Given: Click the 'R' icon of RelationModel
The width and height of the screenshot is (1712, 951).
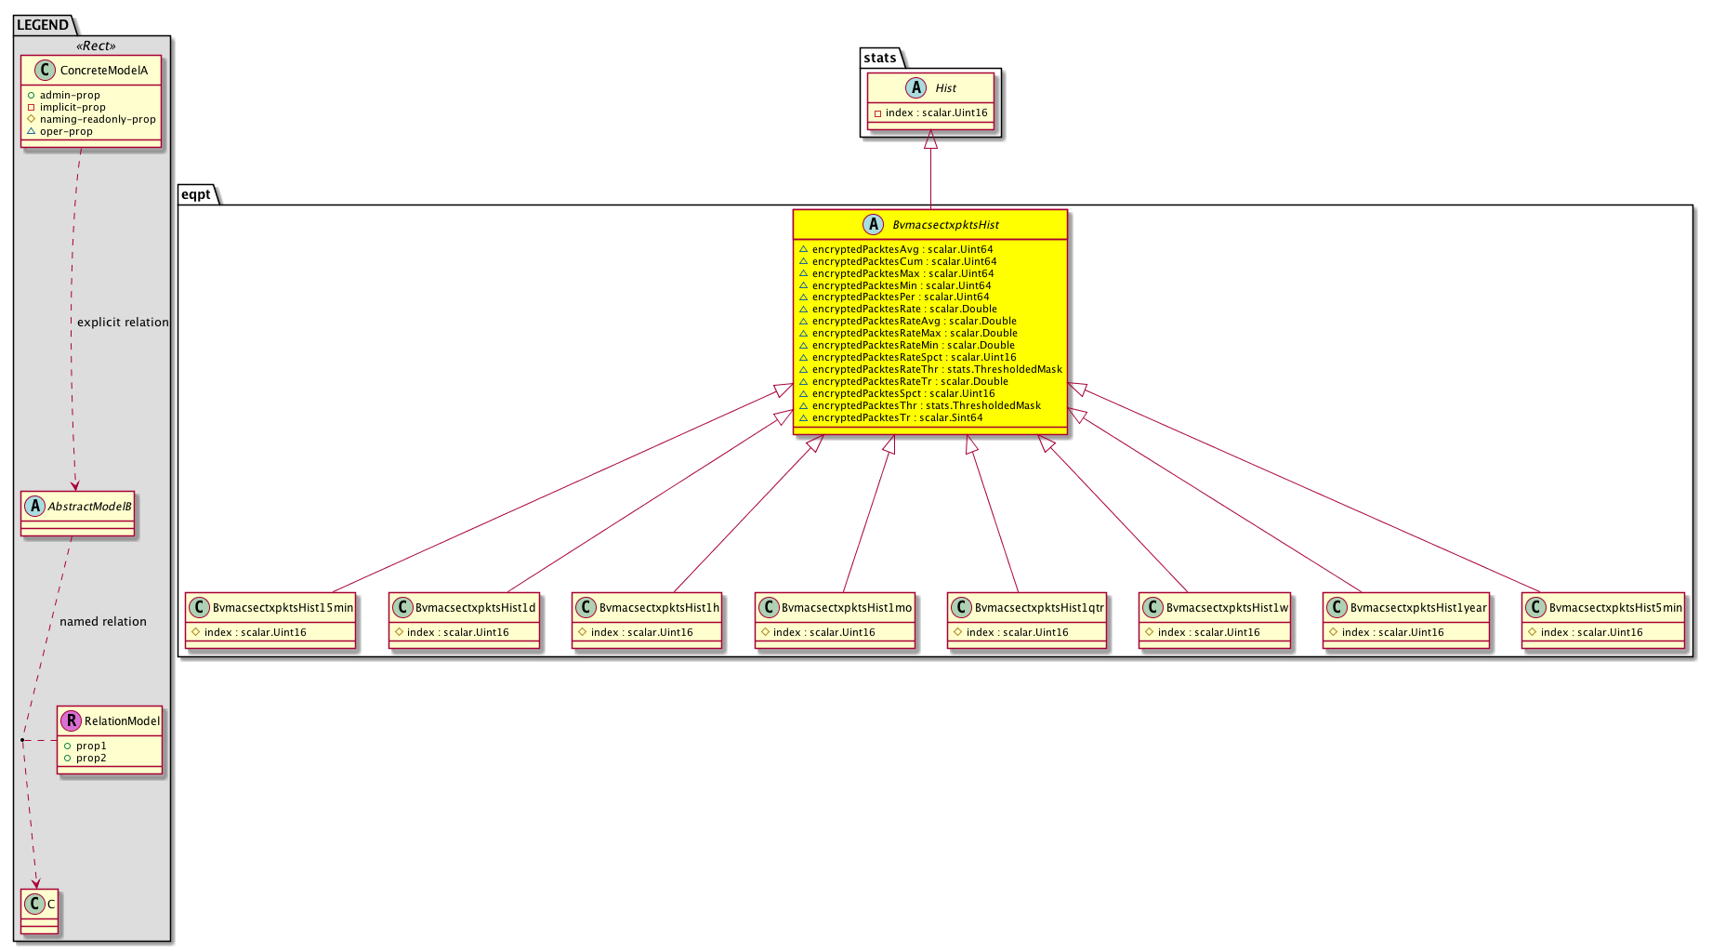Looking at the screenshot, I should point(71,720).
